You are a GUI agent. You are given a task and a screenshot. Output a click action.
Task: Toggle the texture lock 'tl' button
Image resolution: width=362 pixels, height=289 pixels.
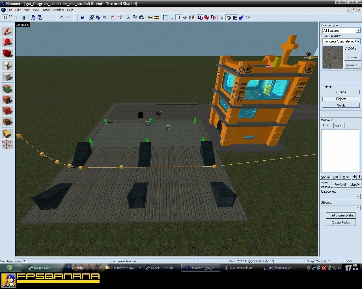point(178,18)
